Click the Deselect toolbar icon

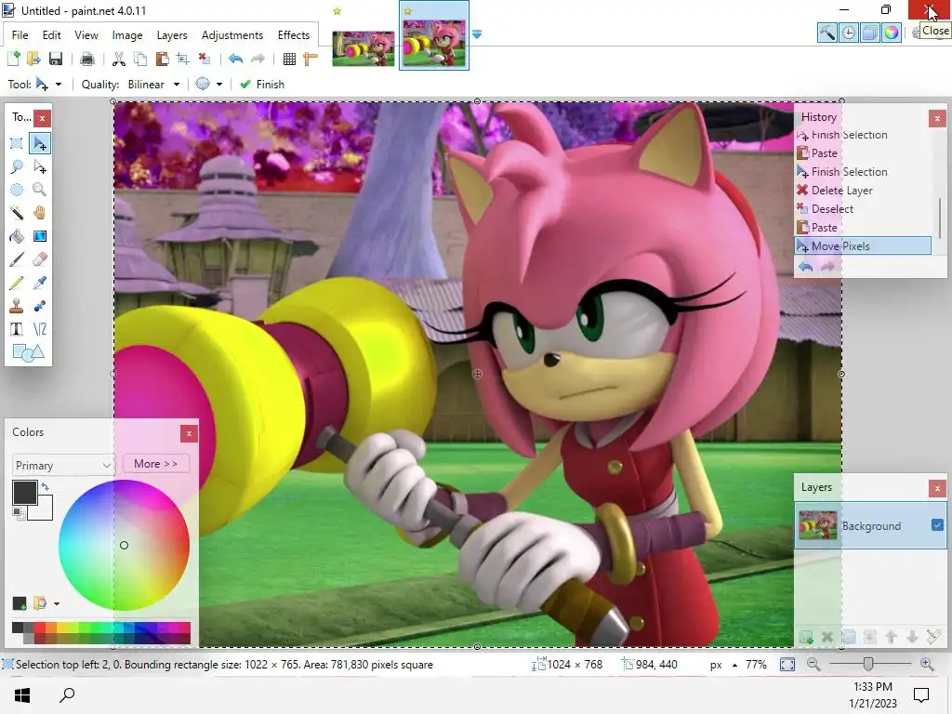click(x=205, y=59)
